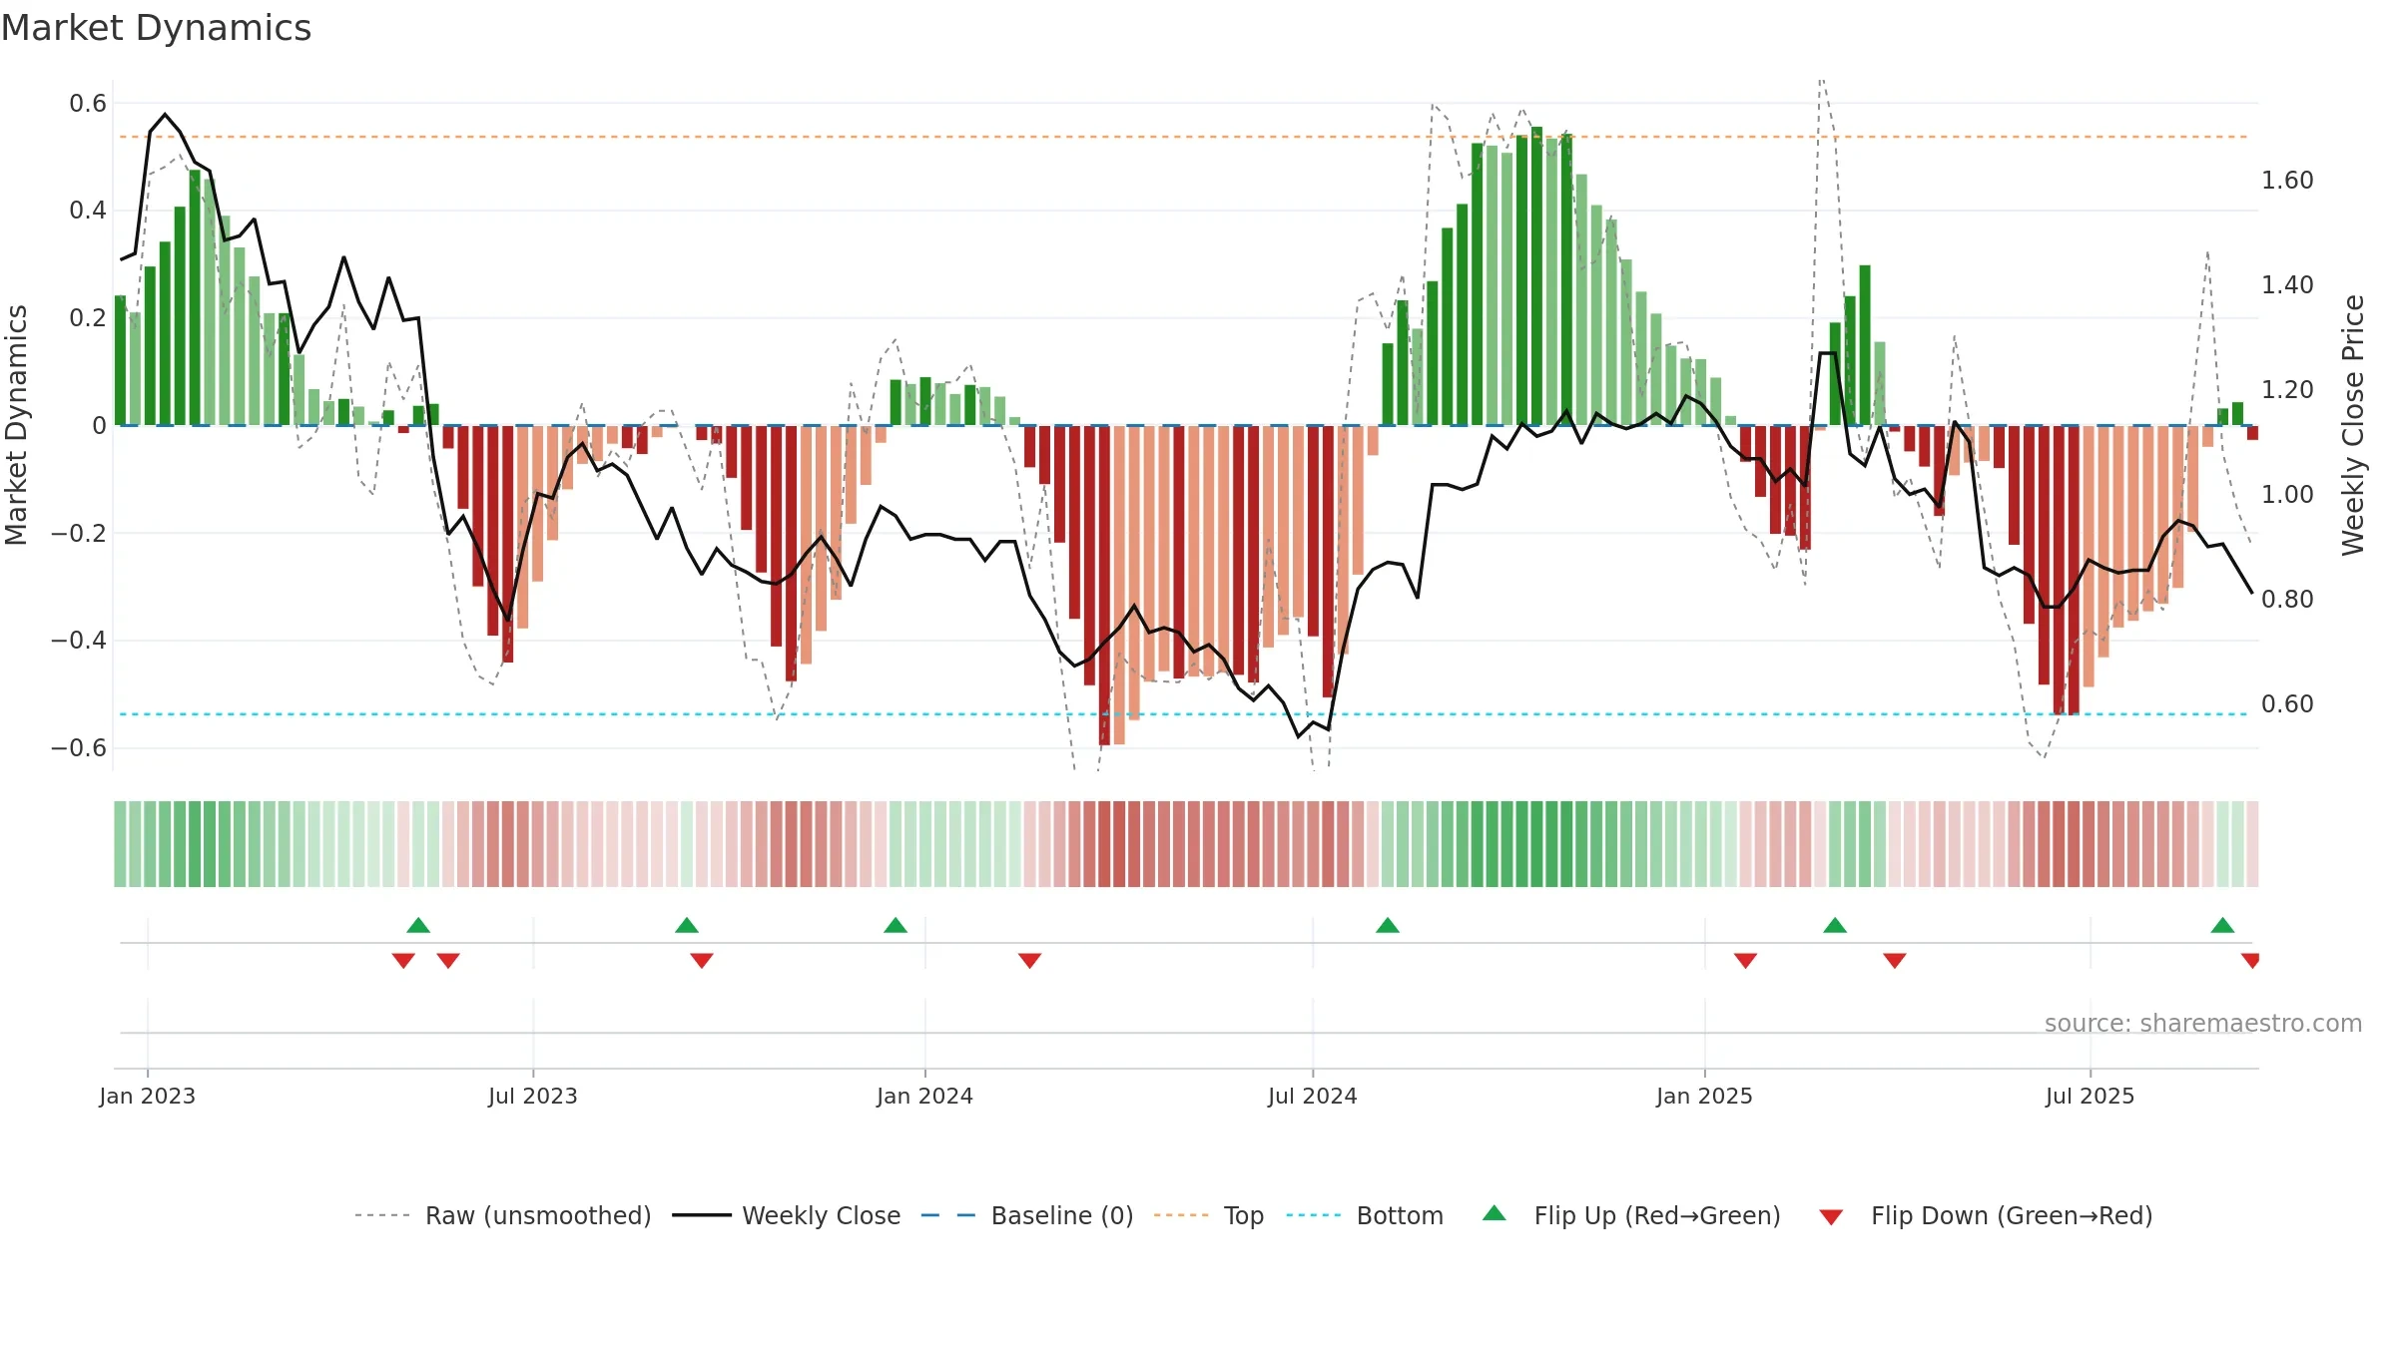Click the '1.60' price axis label

coord(2288,180)
